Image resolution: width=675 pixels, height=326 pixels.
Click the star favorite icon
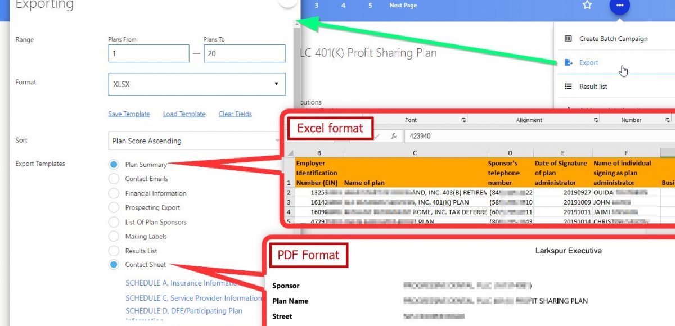coord(587,5)
